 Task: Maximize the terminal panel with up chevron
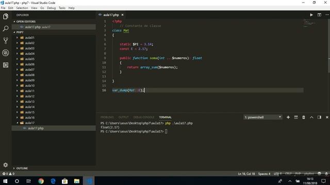coord(311,117)
